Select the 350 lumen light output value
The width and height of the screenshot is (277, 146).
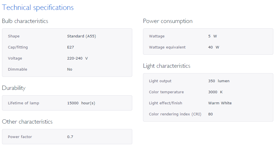click(x=219, y=81)
